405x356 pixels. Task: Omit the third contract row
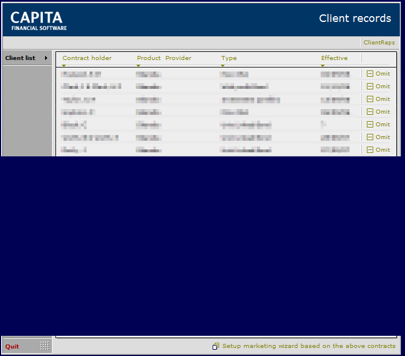378,99
